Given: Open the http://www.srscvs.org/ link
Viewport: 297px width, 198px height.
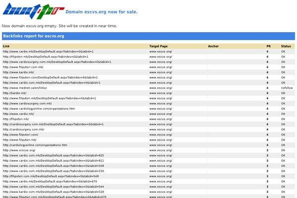Looking at the screenshot, I should [x=19, y=150].
